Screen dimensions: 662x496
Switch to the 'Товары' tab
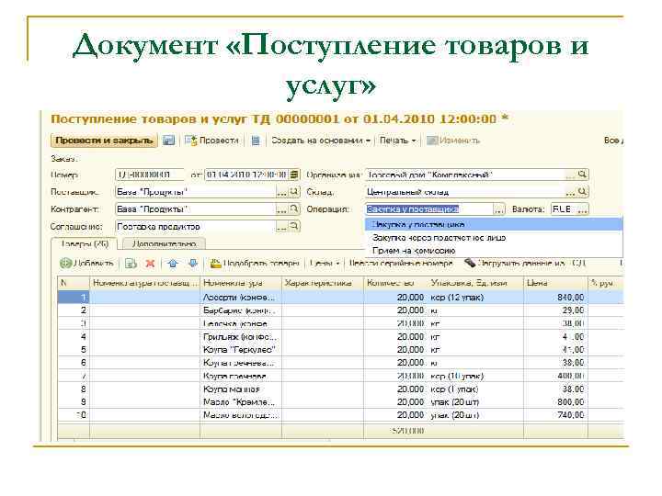pos(85,243)
